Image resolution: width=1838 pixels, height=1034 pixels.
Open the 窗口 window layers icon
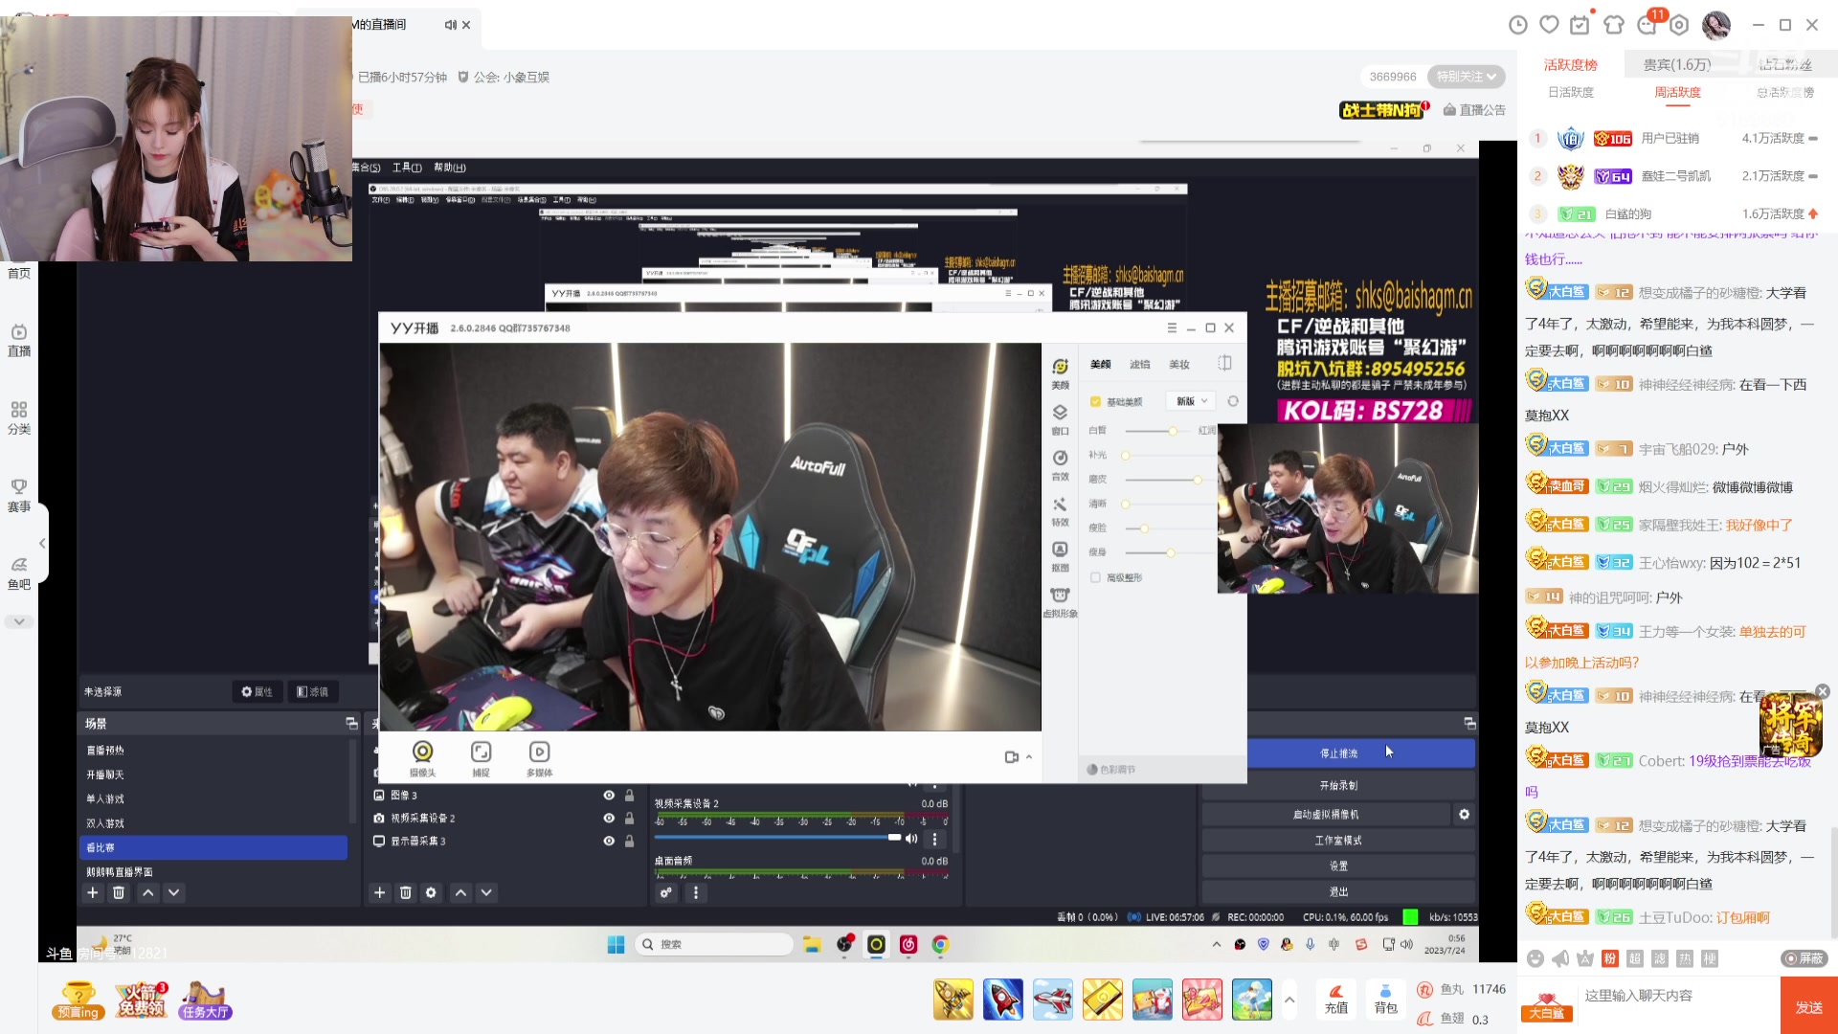click(1060, 418)
